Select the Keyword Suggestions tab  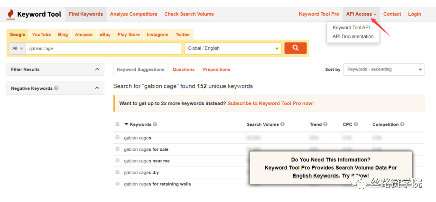pos(141,70)
